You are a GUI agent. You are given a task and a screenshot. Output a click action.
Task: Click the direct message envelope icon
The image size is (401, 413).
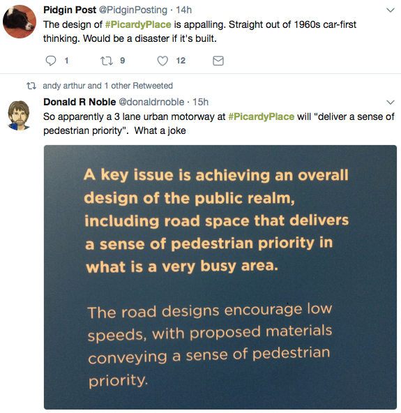(218, 61)
